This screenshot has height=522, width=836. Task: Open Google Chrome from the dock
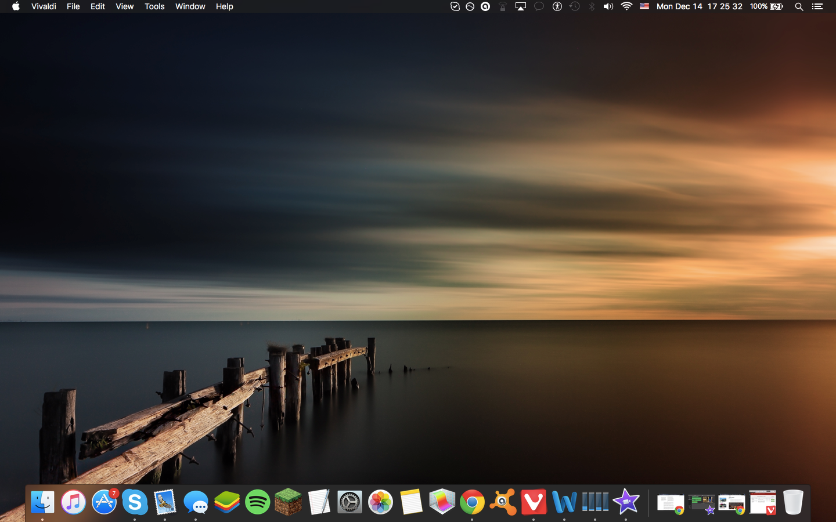472,502
